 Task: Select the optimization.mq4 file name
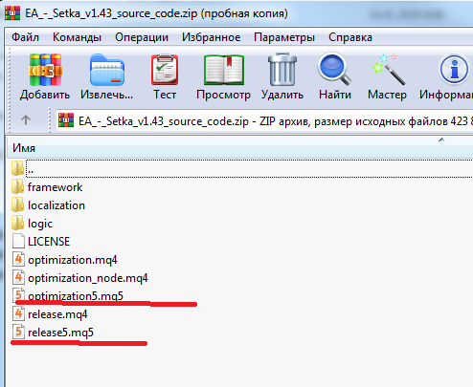(73, 260)
